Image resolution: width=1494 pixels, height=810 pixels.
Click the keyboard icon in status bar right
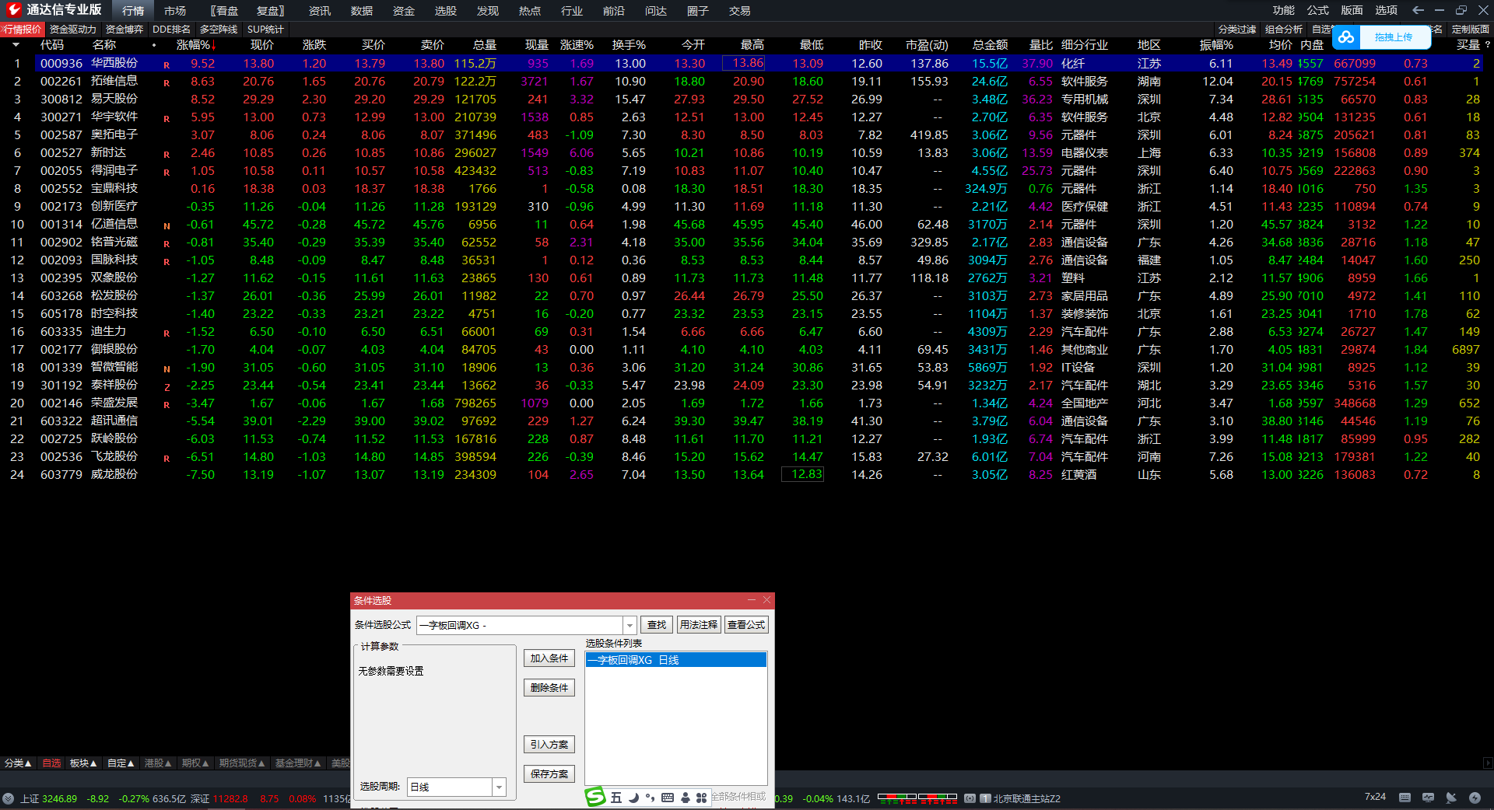[1405, 798]
